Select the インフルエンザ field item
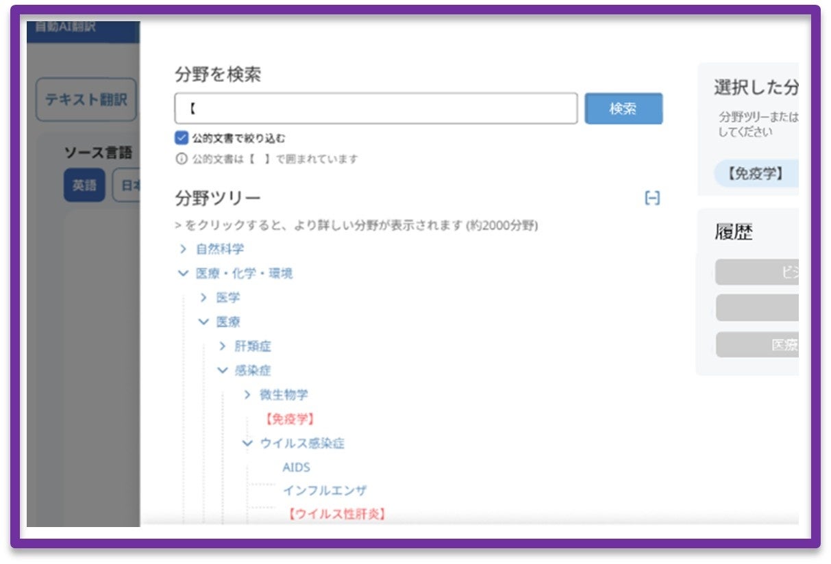 click(325, 491)
